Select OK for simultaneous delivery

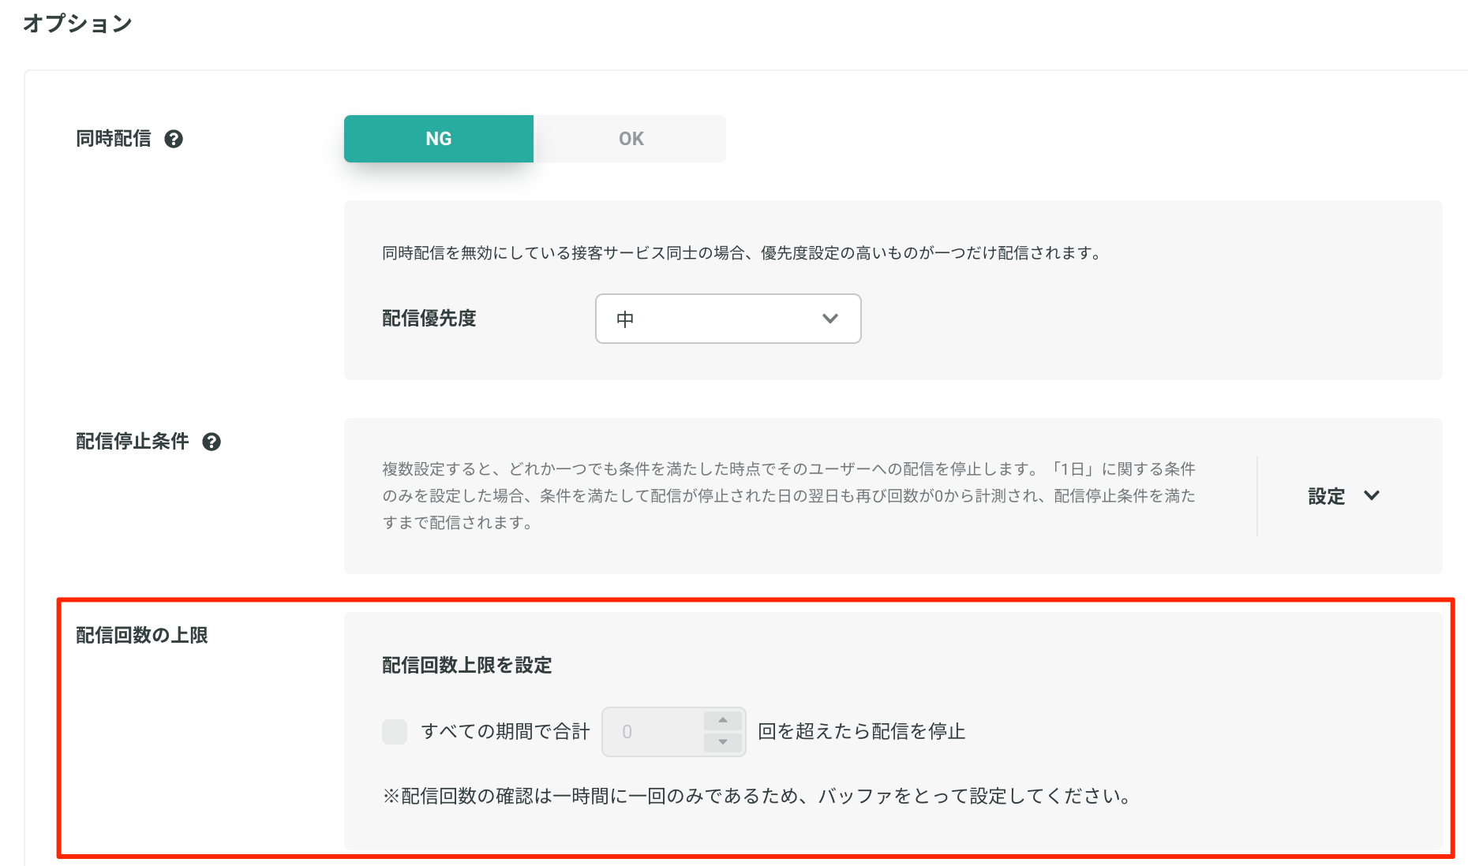click(631, 139)
